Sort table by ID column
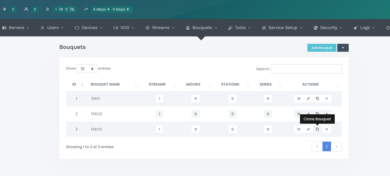The width and height of the screenshot is (390, 176). pos(74,84)
